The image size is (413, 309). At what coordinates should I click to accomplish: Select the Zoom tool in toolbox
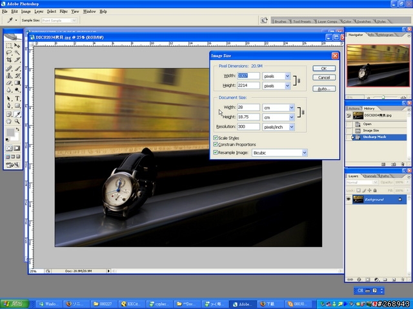coord(17,122)
